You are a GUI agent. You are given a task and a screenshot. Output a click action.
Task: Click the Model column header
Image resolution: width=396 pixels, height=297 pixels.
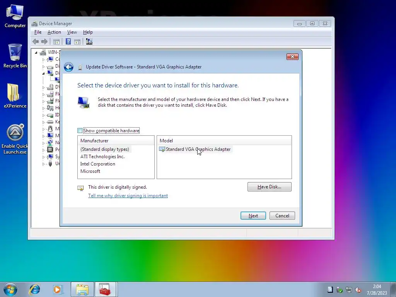pos(224,141)
